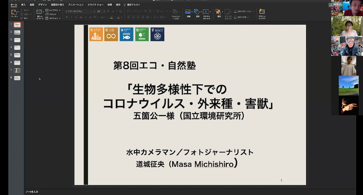Click the text highlight color button
363x195 pixels.
(112, 17)
